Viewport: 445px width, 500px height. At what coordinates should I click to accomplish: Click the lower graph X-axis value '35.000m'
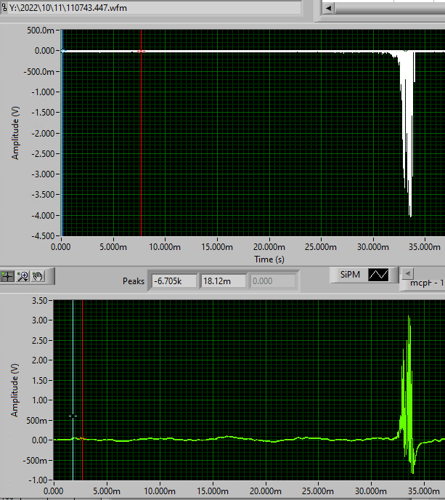[x=424, y=491]
